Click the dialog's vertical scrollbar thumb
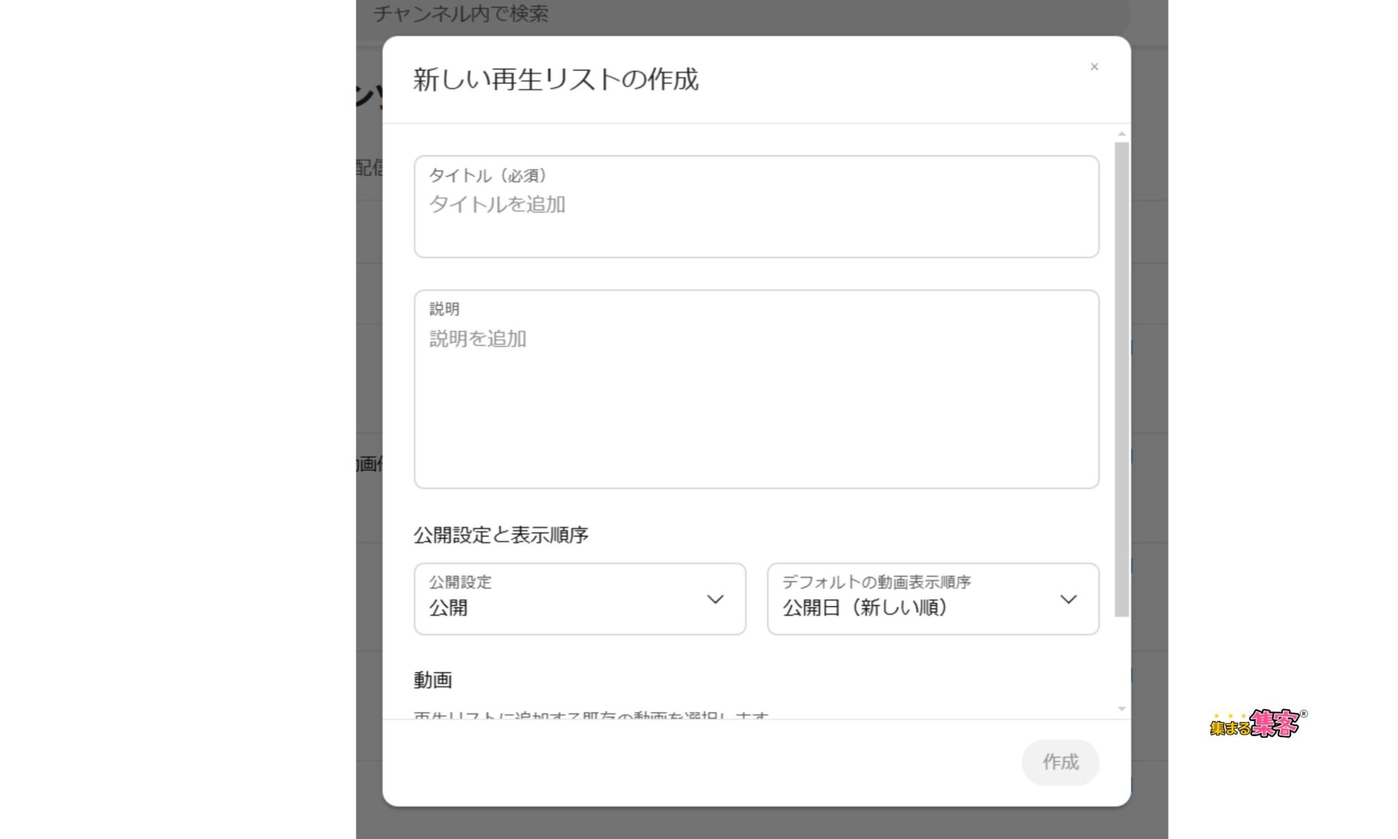The image size is (1398, 839). tap(1122, 379)
